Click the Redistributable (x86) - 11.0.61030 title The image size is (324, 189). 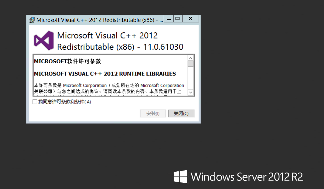coord(120,47)
